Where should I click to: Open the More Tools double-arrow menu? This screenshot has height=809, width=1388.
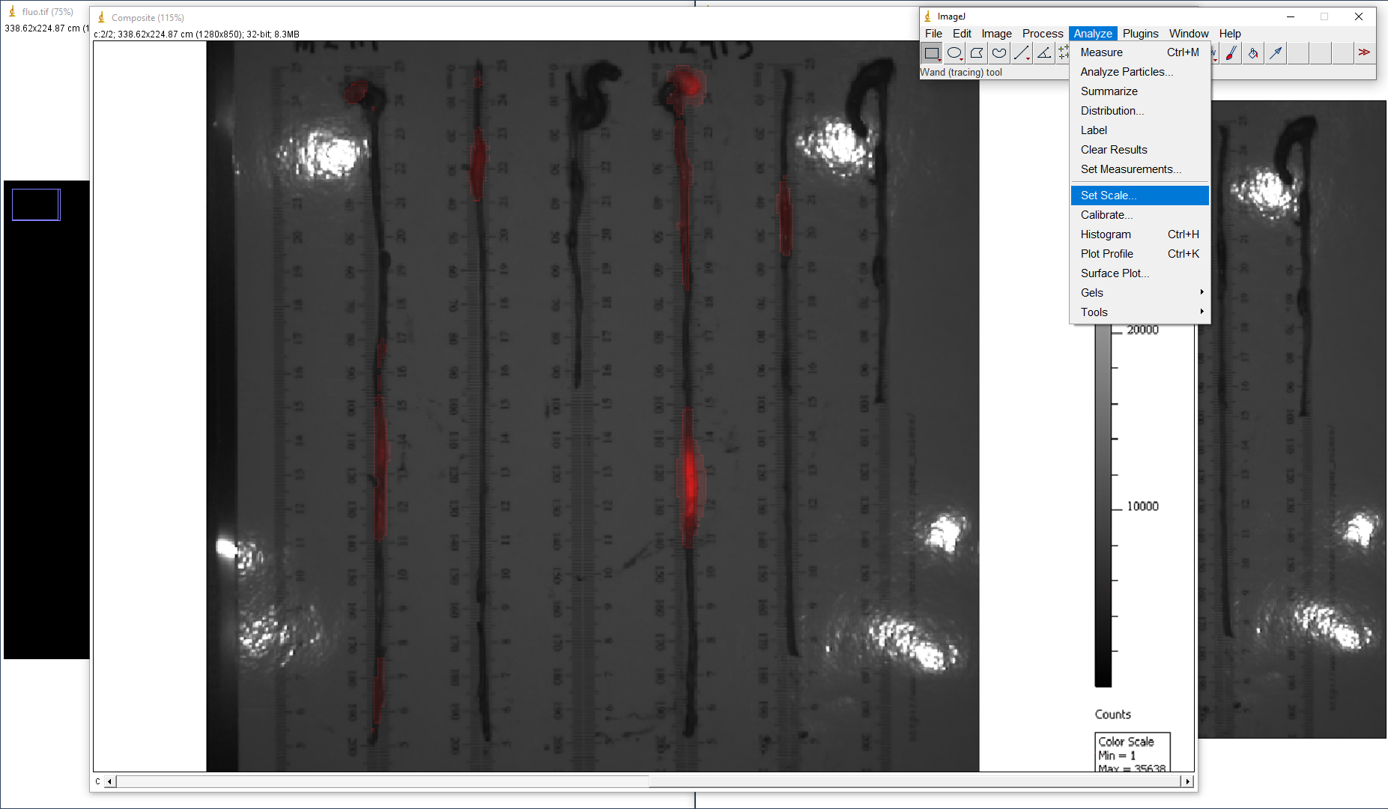pos(1364,52)
